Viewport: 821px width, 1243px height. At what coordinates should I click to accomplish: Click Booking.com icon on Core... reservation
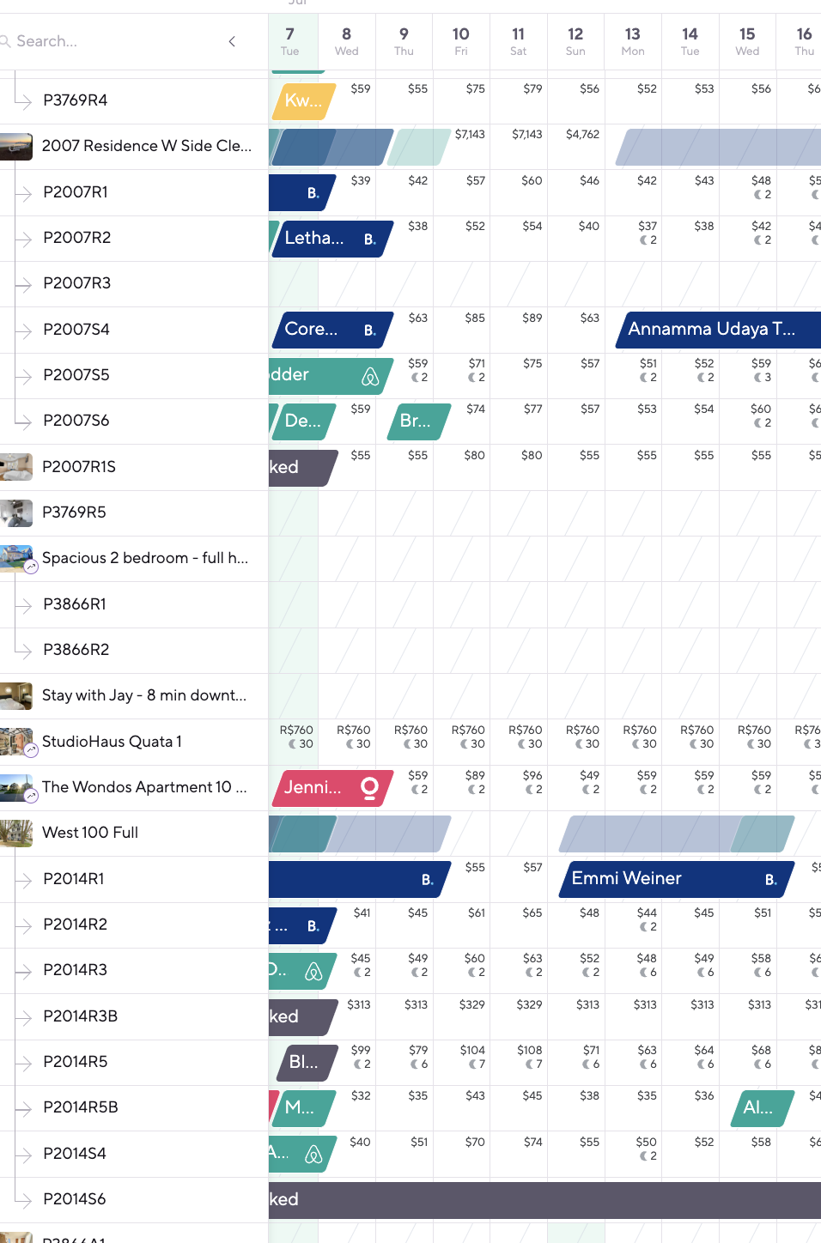(370, 330)
